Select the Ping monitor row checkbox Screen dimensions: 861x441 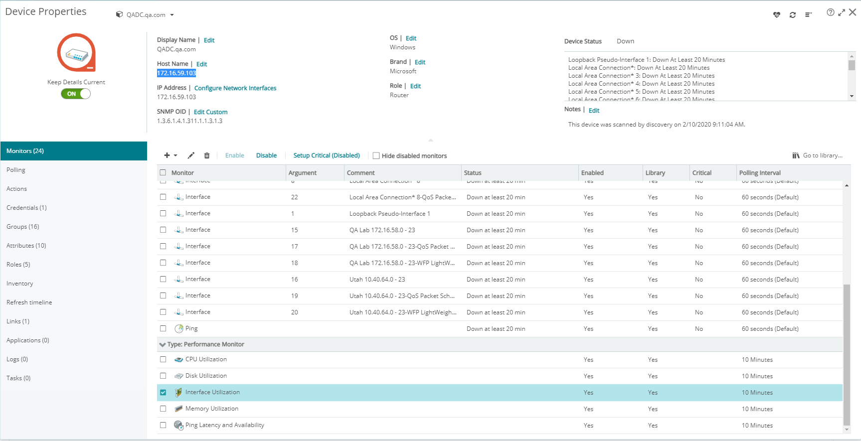163,328
